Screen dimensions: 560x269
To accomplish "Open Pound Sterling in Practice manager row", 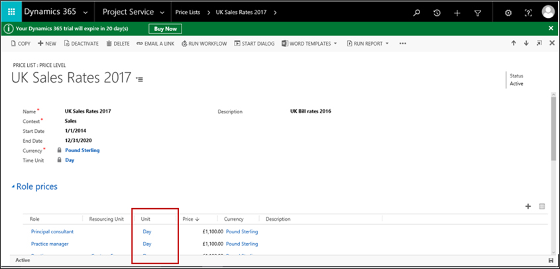I will (x=242, y=244).
